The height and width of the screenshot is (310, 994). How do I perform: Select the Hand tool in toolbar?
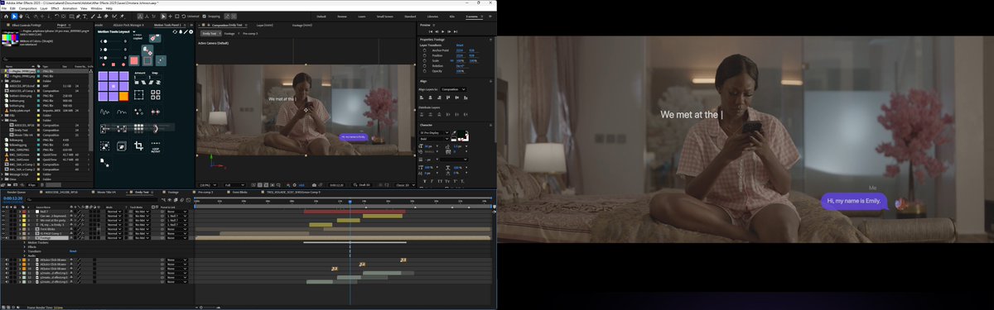pos(21,17)
